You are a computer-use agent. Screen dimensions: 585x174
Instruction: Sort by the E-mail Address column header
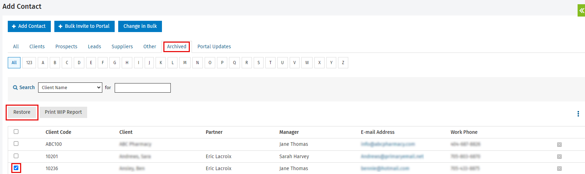(x=378, y=132)
